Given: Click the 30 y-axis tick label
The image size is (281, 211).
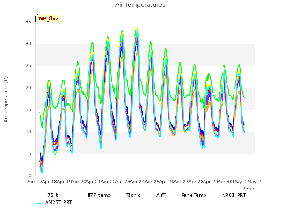Looking at the screenshot, I should click(x=28, y=44).
